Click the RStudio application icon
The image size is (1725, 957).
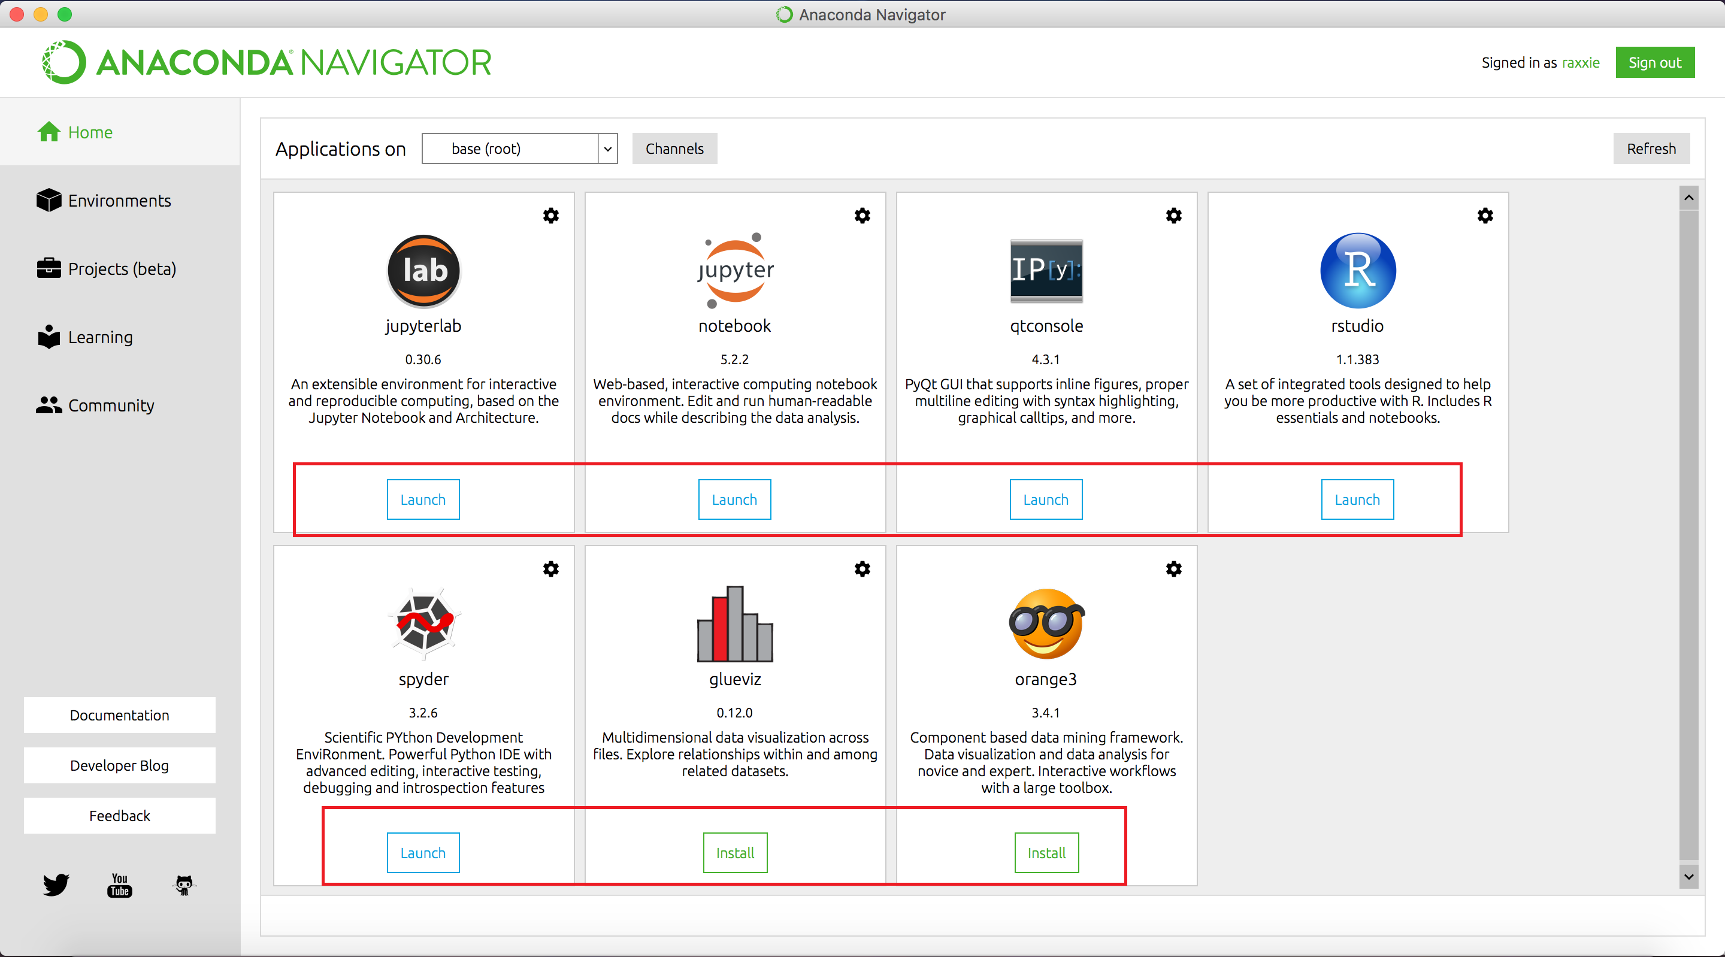pos(1357,269)
